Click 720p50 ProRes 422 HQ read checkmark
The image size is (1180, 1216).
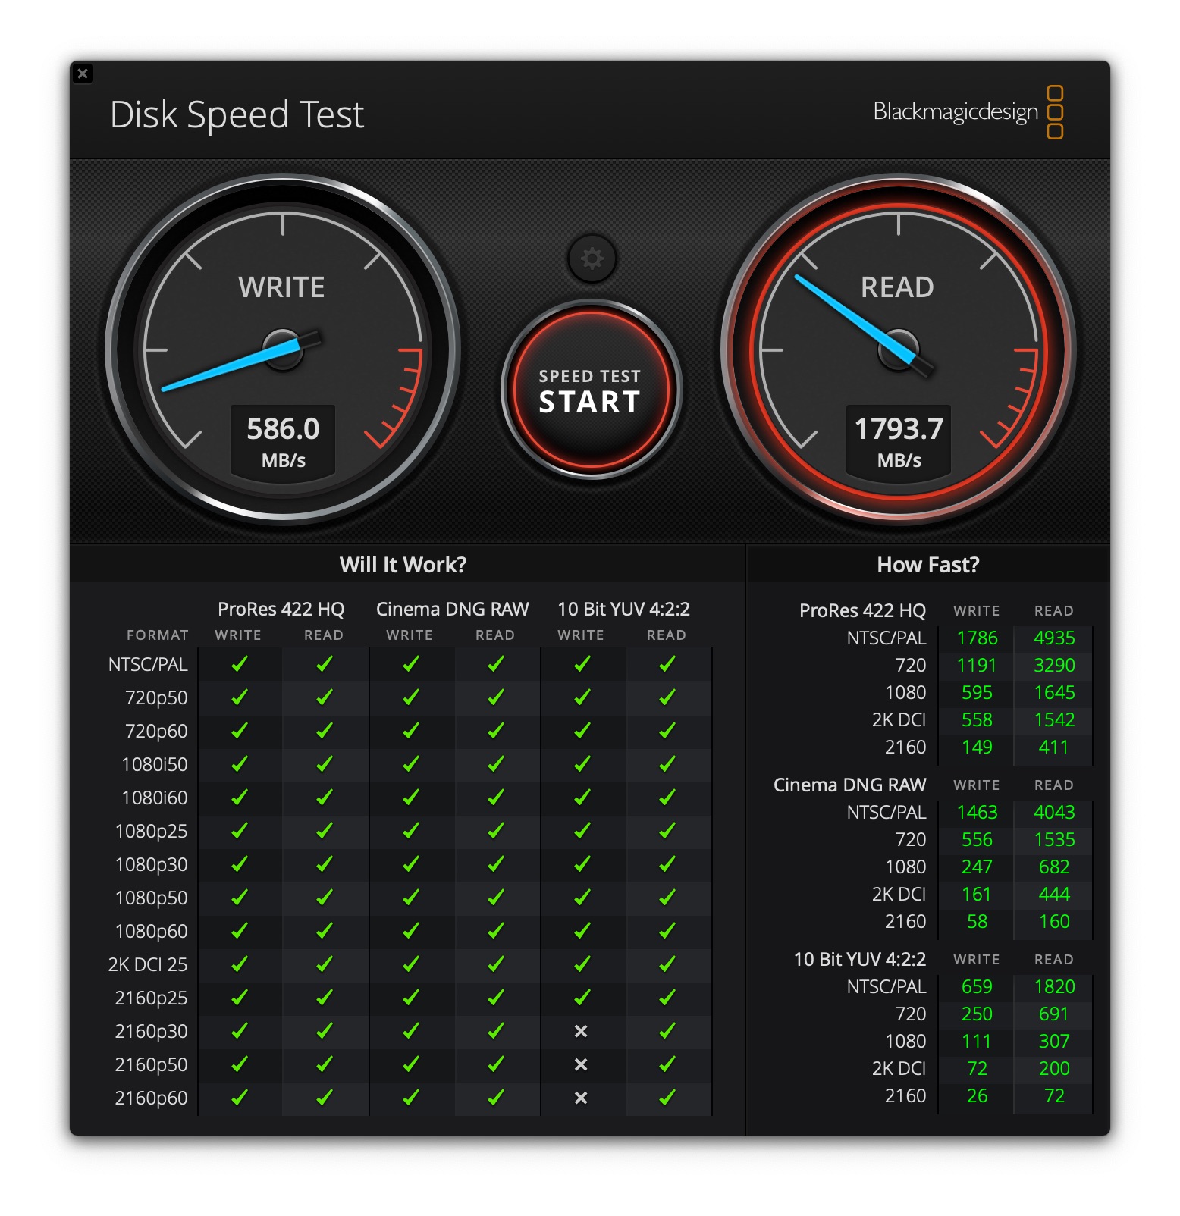[x=324, y=697]
